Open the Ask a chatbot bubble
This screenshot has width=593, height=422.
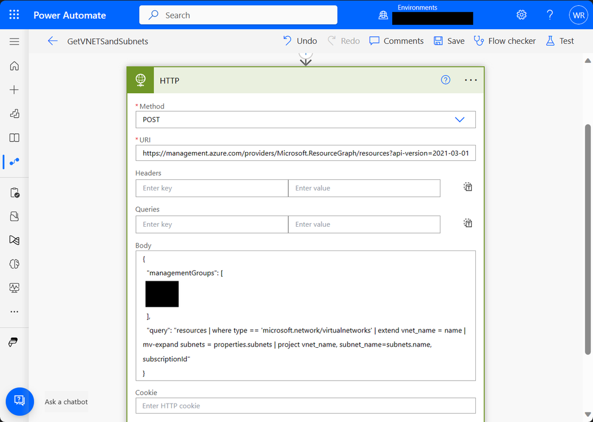(x=20, y=401)
